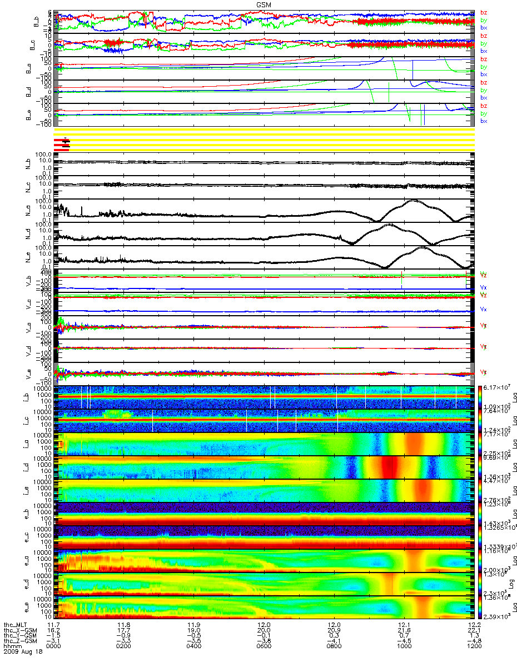The image size is (517, 667).
Task: Select the 6.17×10^7 color bar value
Action: (x=498, y=387)
